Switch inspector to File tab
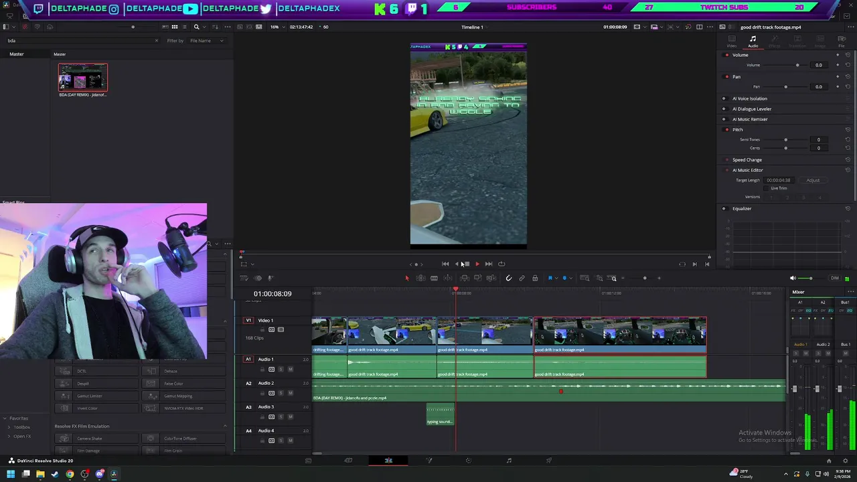This screenshot has width=857, height=482. click(x=842, y=42)
